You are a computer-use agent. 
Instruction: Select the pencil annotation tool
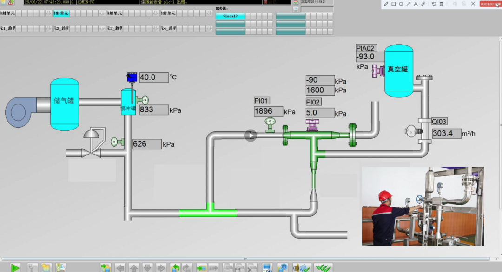pos(386,4)
